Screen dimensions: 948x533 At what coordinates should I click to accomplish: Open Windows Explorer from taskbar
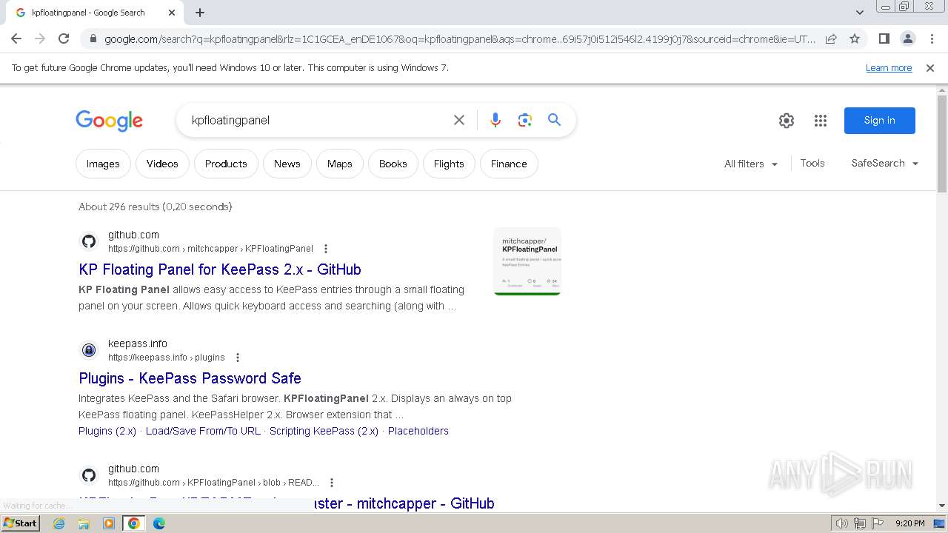[x=84, y=523]
